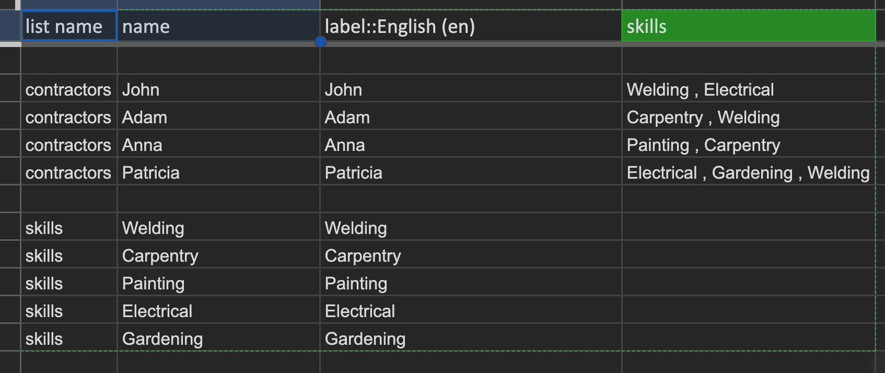Select the 'Painting' cell in name column
The height and width of the screenshot is (373, 885).
218,282
